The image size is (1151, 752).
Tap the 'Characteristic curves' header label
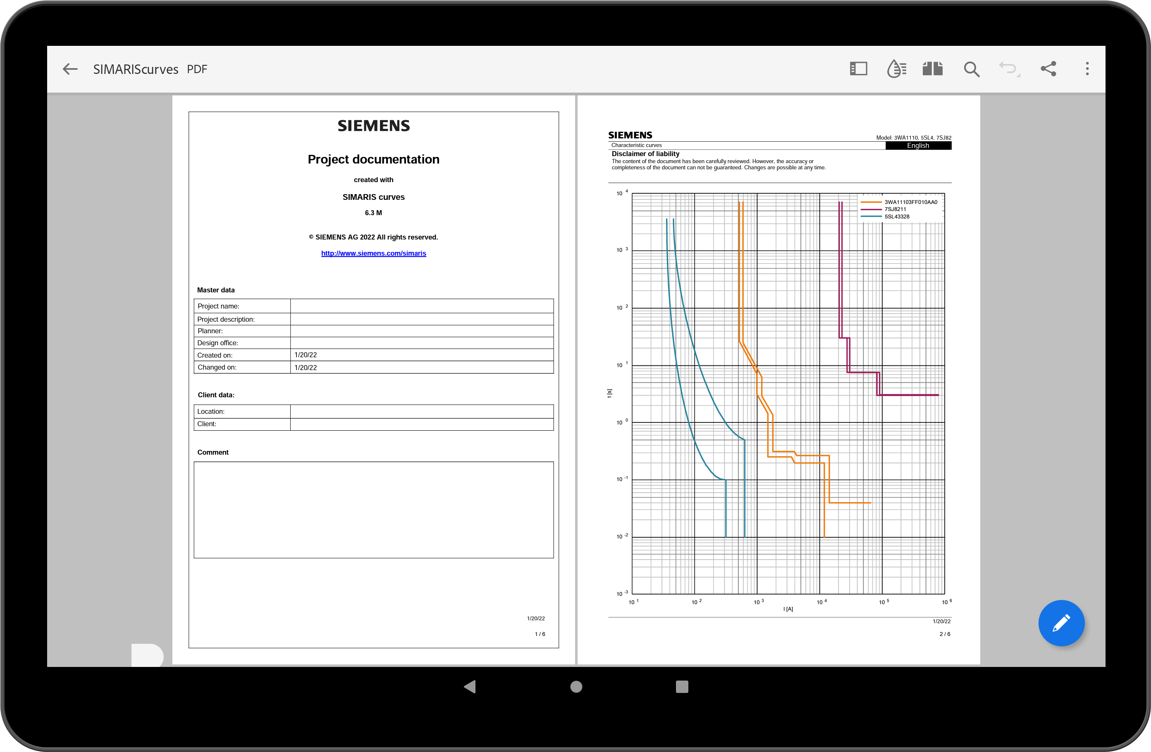[x=636, y=145]
